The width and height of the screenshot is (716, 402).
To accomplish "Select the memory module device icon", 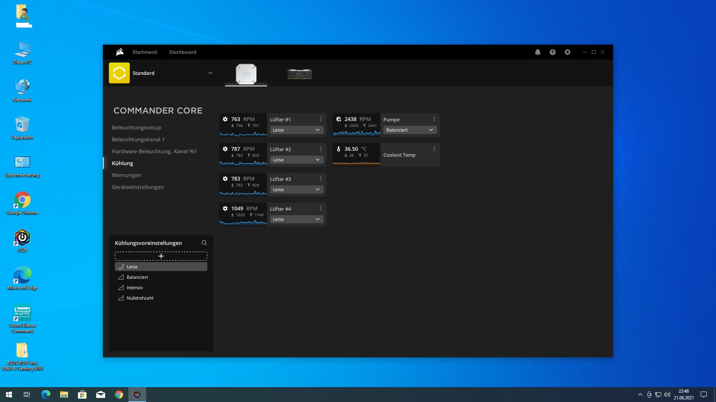I will tap(299, 74).
